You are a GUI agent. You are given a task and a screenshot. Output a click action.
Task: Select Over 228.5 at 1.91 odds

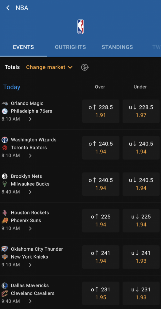point(101,111)
